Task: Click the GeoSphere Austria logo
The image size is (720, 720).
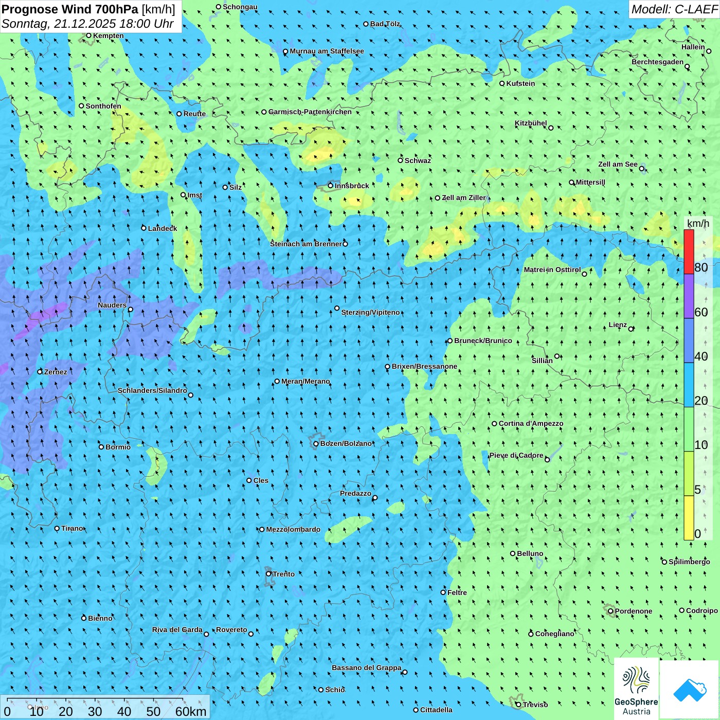Action: 636,690
